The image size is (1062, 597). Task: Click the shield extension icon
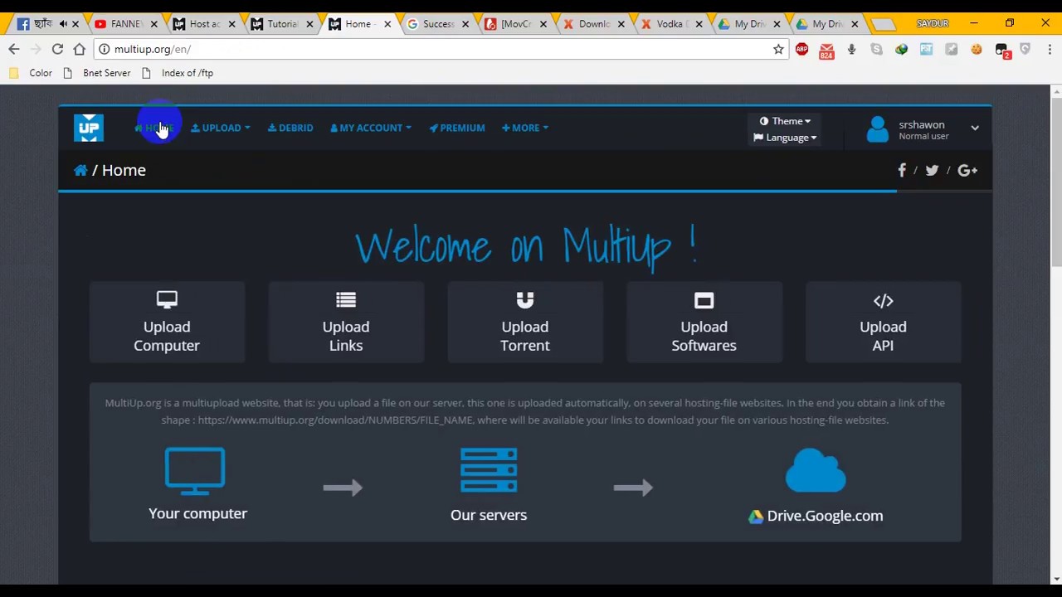(x=1025, y=50)
